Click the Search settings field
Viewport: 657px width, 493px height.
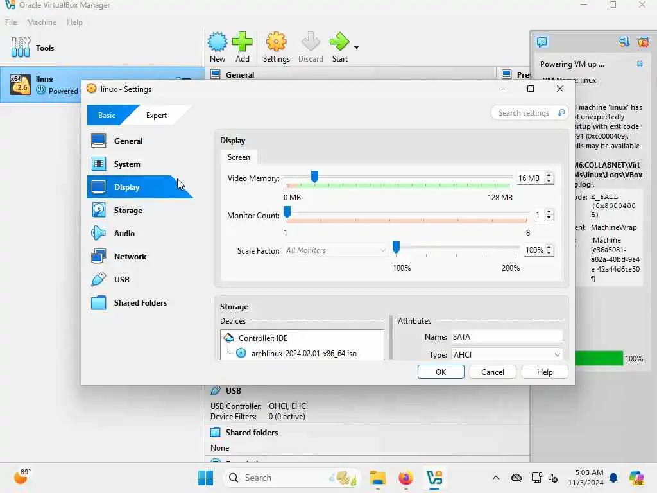[x=524, y=113]
